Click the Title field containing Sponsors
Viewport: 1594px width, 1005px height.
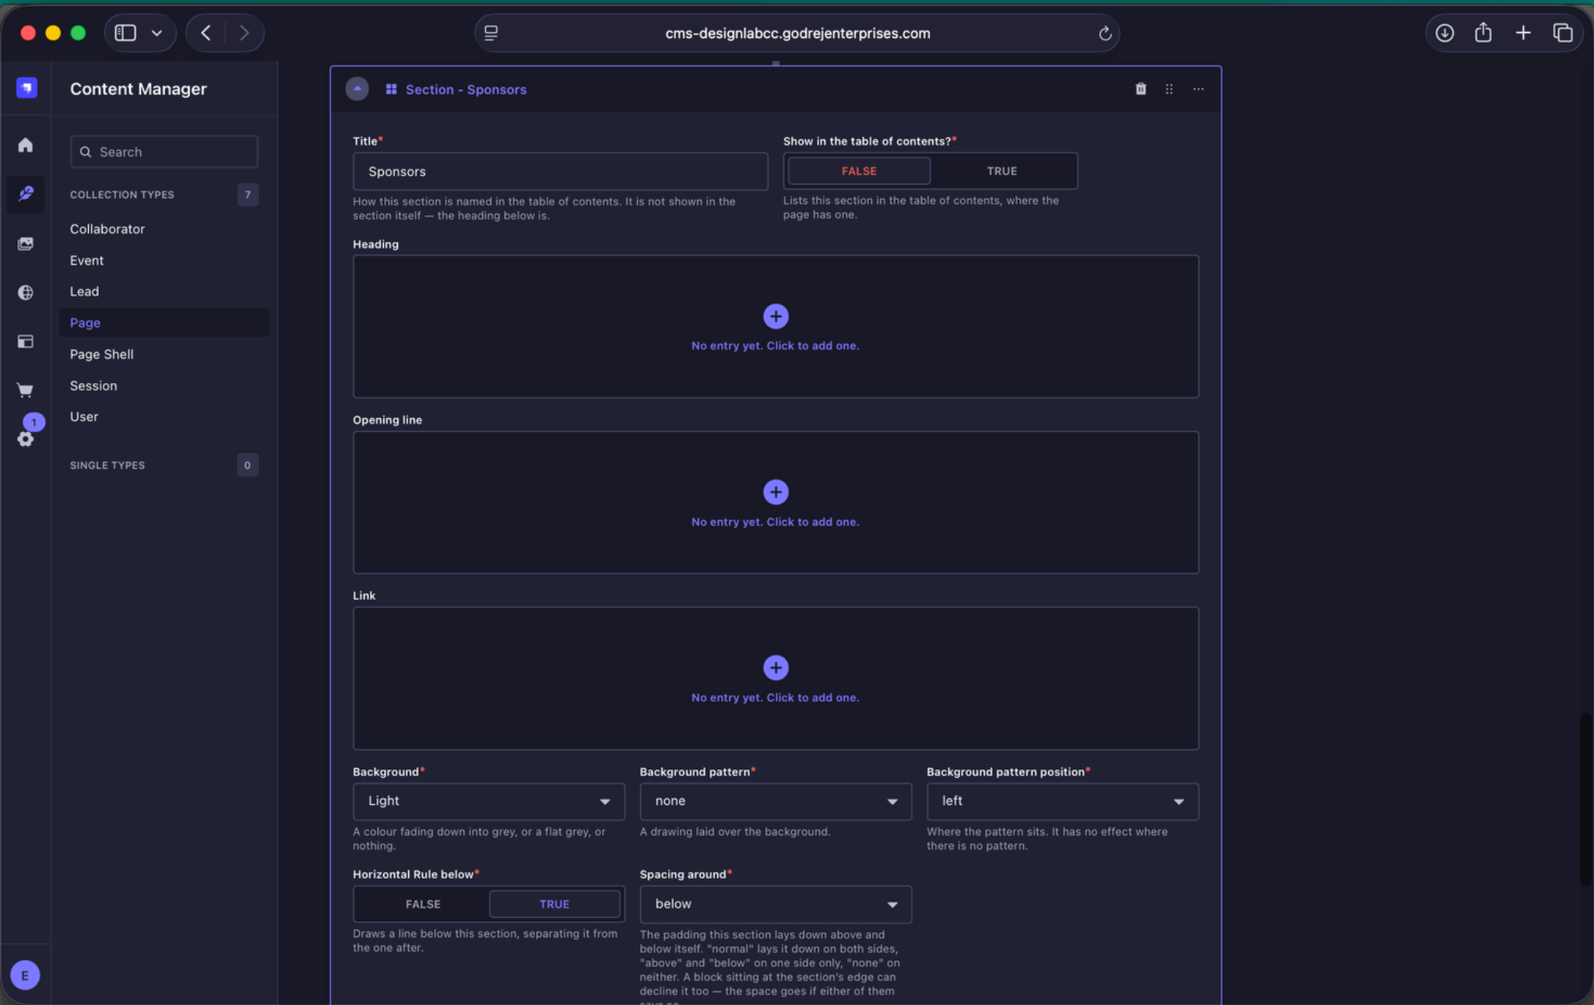(560, 171)
